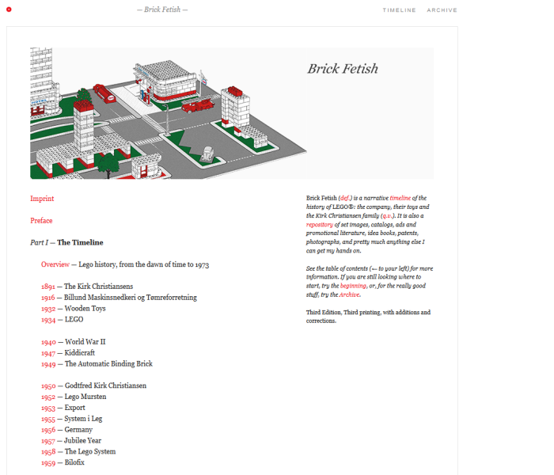
Task: Open the 1959 Bilofix entry
Action: coord(48,462)
